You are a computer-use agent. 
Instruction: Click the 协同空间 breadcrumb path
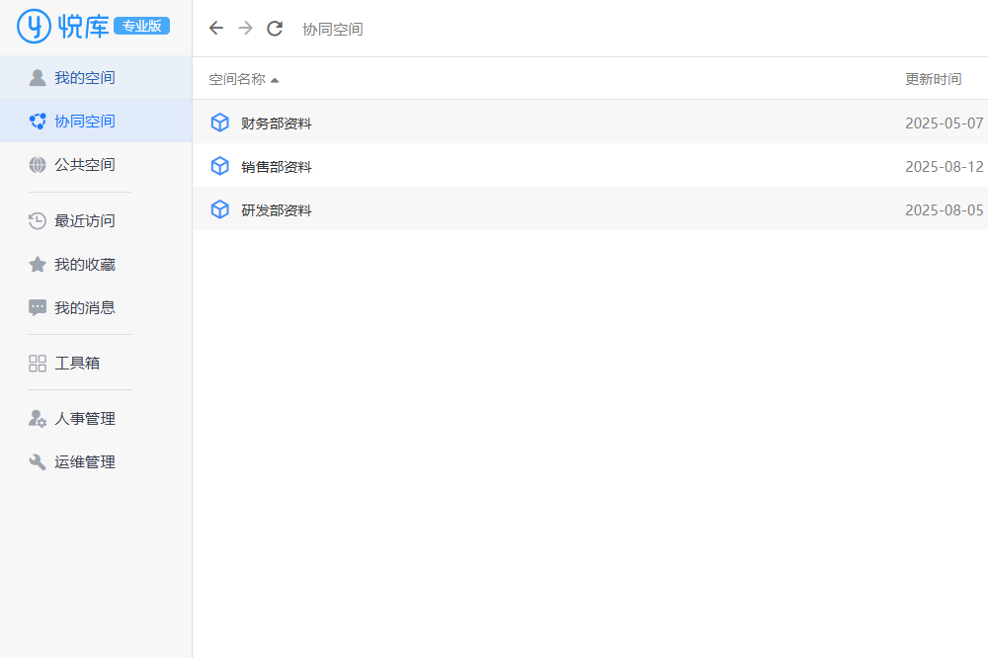[x=333, y=30]
